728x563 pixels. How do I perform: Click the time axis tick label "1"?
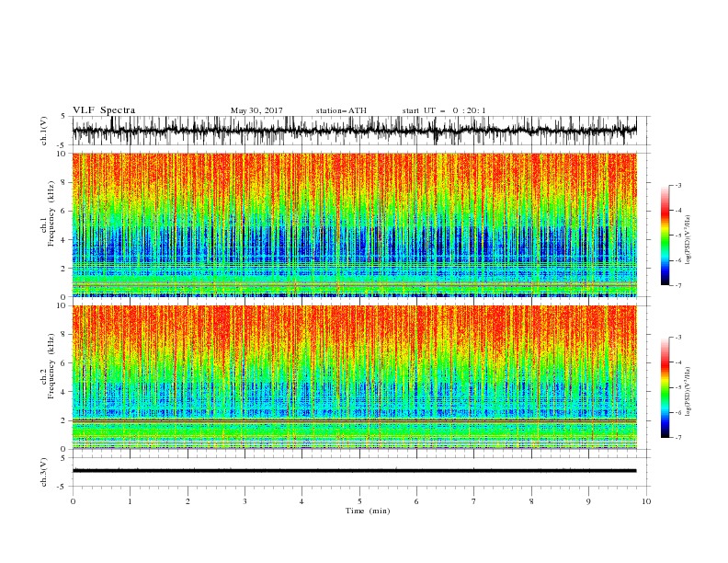[130, 501]
